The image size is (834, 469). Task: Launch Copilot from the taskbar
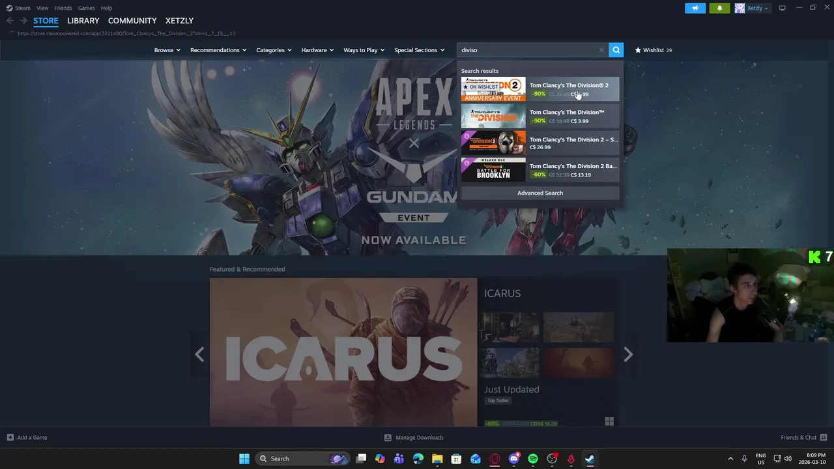380,459
